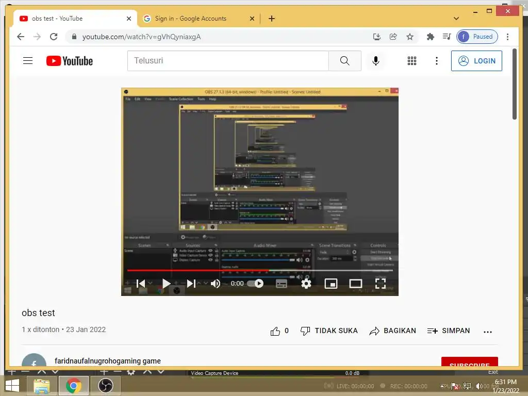This screenshot has width=528, height=396.
Task: Click the search magnifier button
Action: (345, 61)
